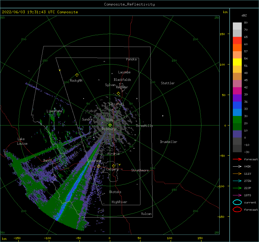The height and width of the screenshot is (242, 259).
Task: Click the Okotoks label
Action: 115,192
